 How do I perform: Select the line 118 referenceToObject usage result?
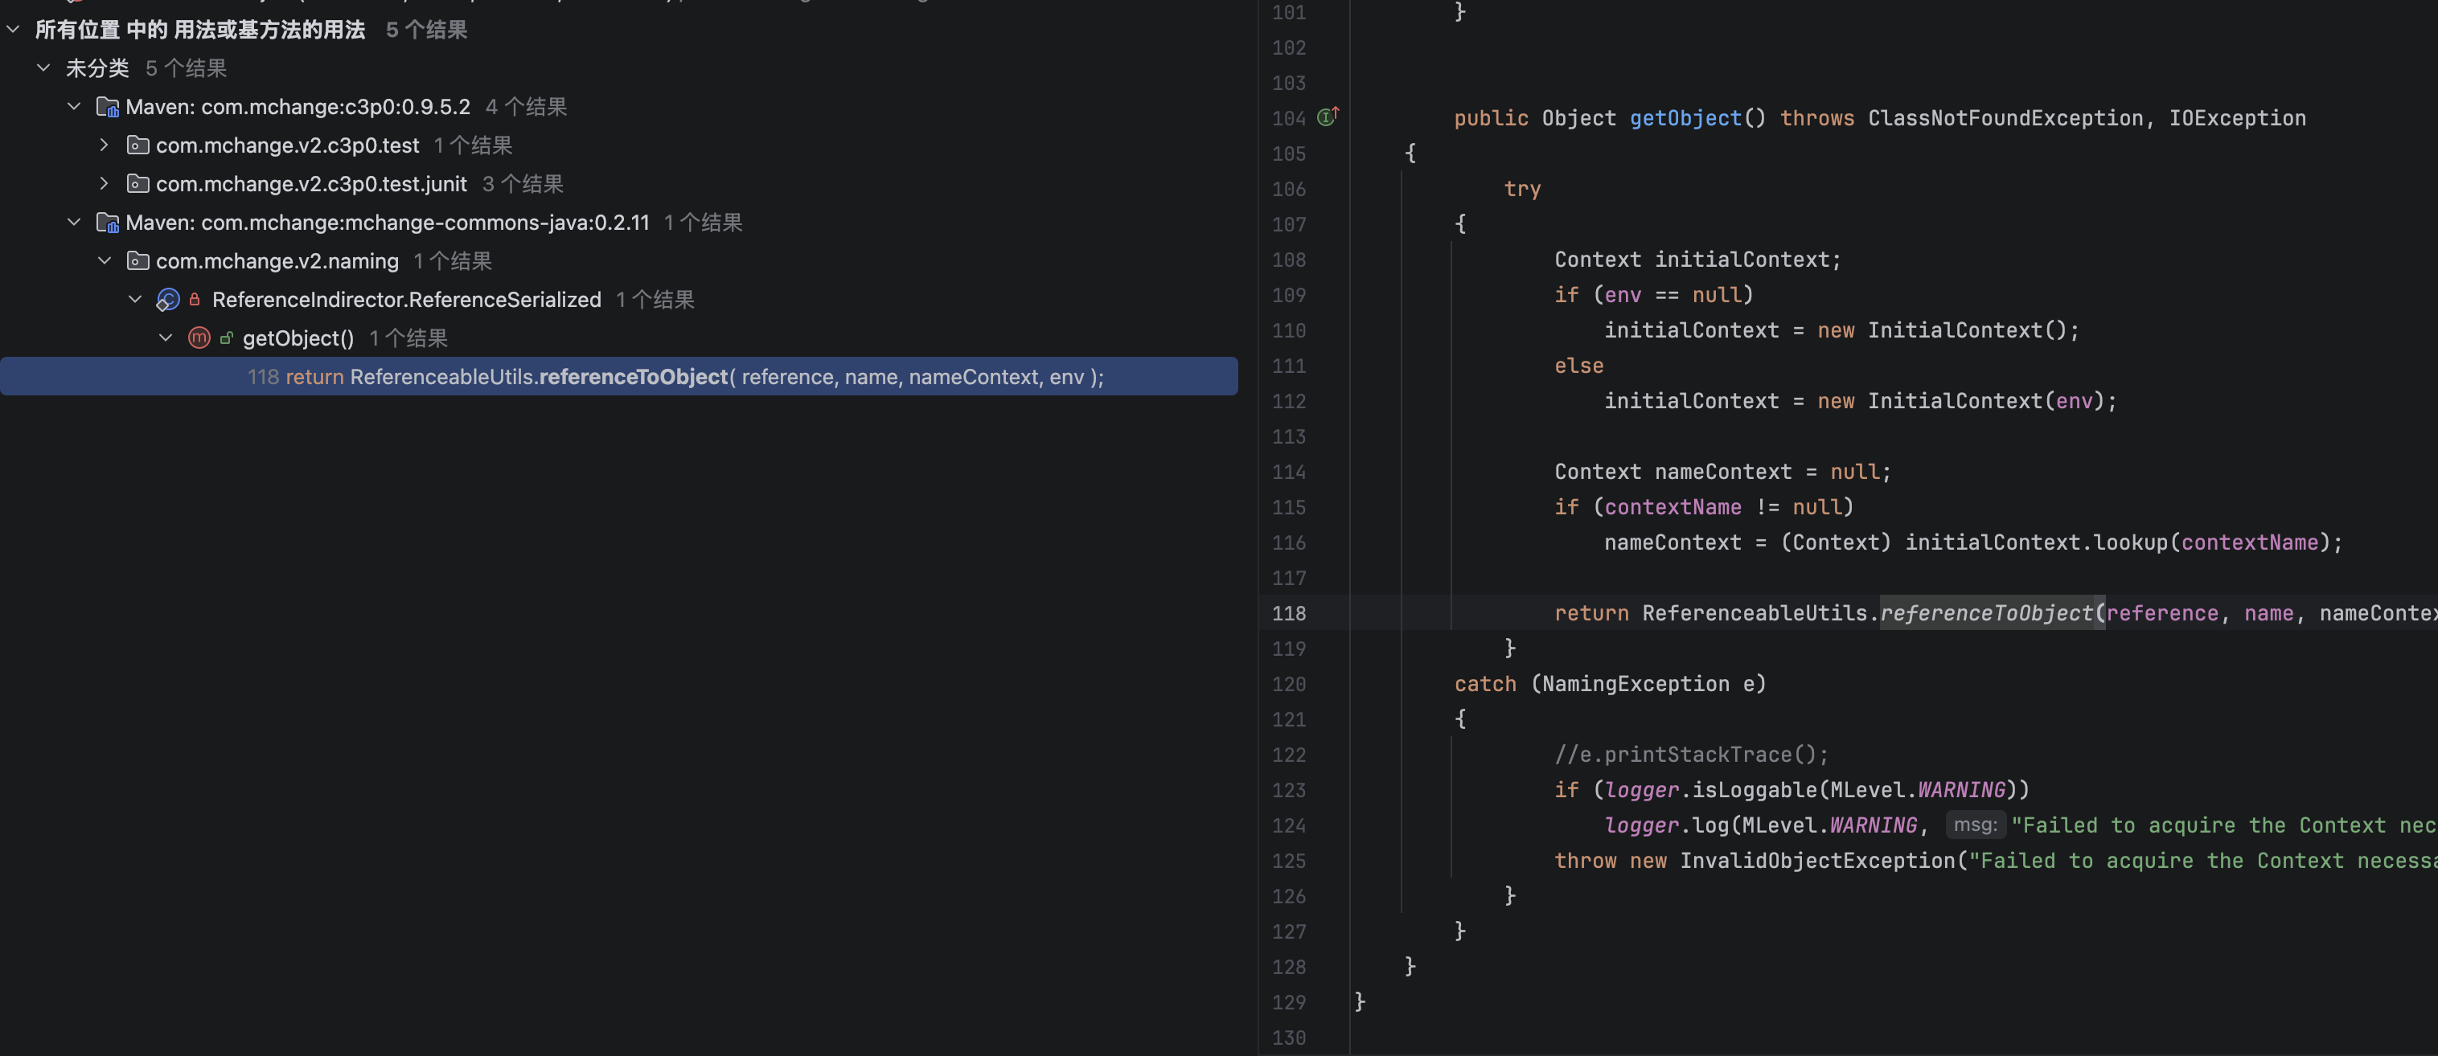[x=619, y=377]
